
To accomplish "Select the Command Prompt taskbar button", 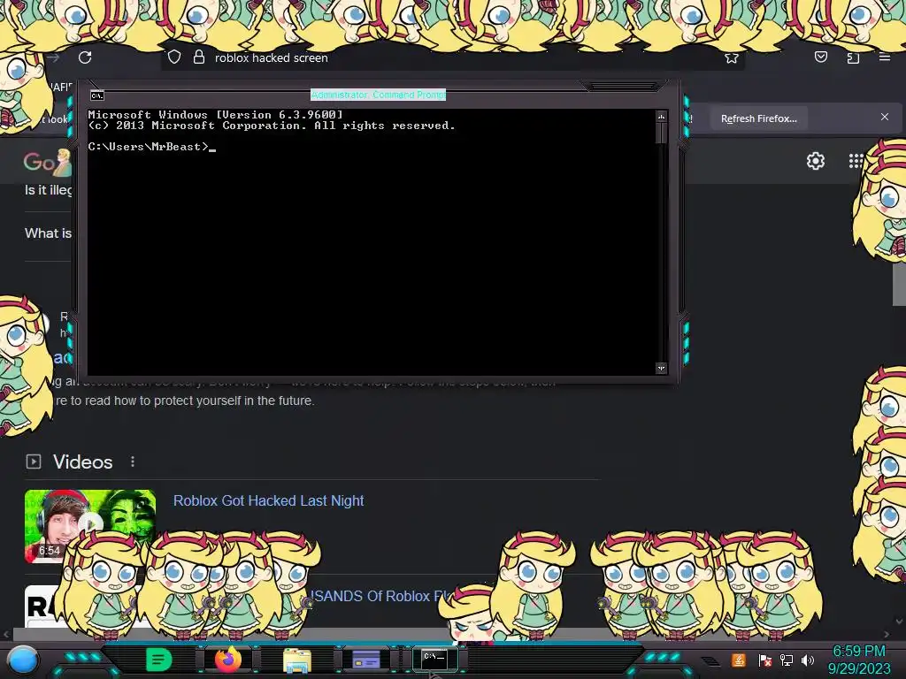I will coord(434,659).
